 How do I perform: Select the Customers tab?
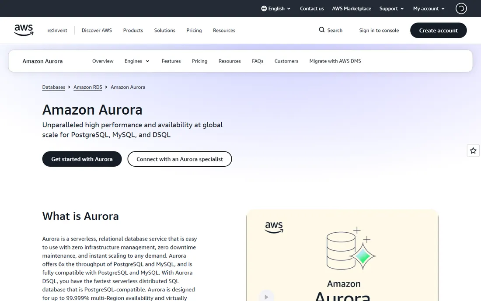[286, 61]
